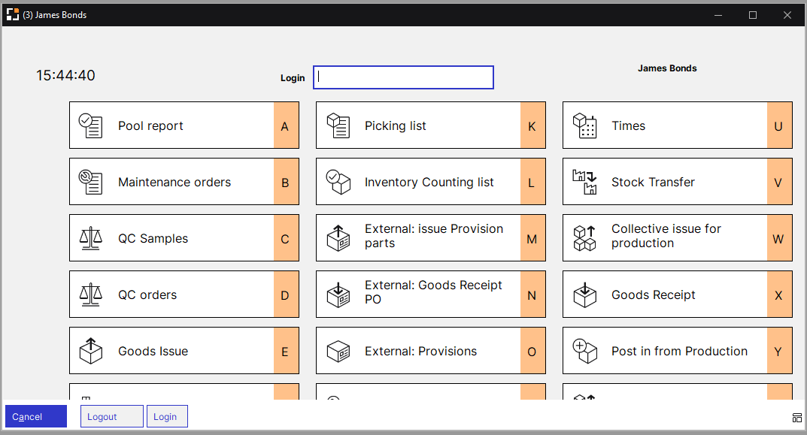Click the Pool report checklist icon

point(90,125)
